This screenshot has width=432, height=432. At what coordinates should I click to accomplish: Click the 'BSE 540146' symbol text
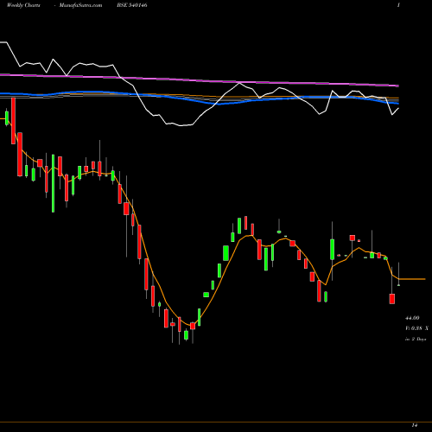coord(132,5)
